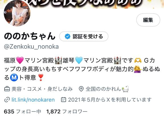Click the ののかちゃん display name
Screen dimensions: 164x119
pos(30,36)
